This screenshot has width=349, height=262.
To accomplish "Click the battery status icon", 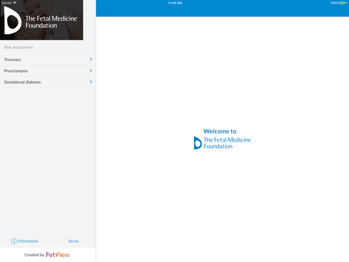I will 343,3.
